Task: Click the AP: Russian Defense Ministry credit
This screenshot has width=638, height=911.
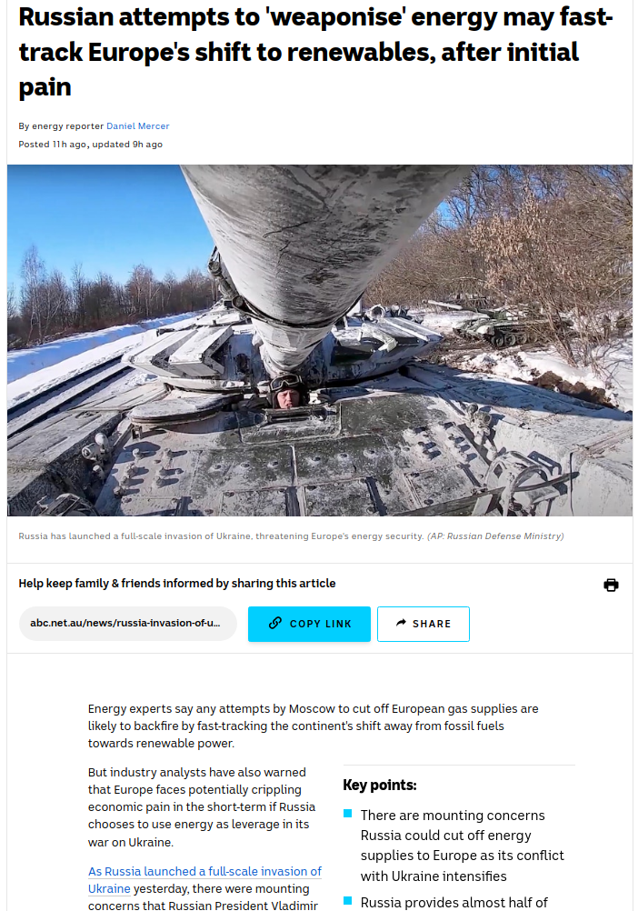Action: tap(495, 536)
